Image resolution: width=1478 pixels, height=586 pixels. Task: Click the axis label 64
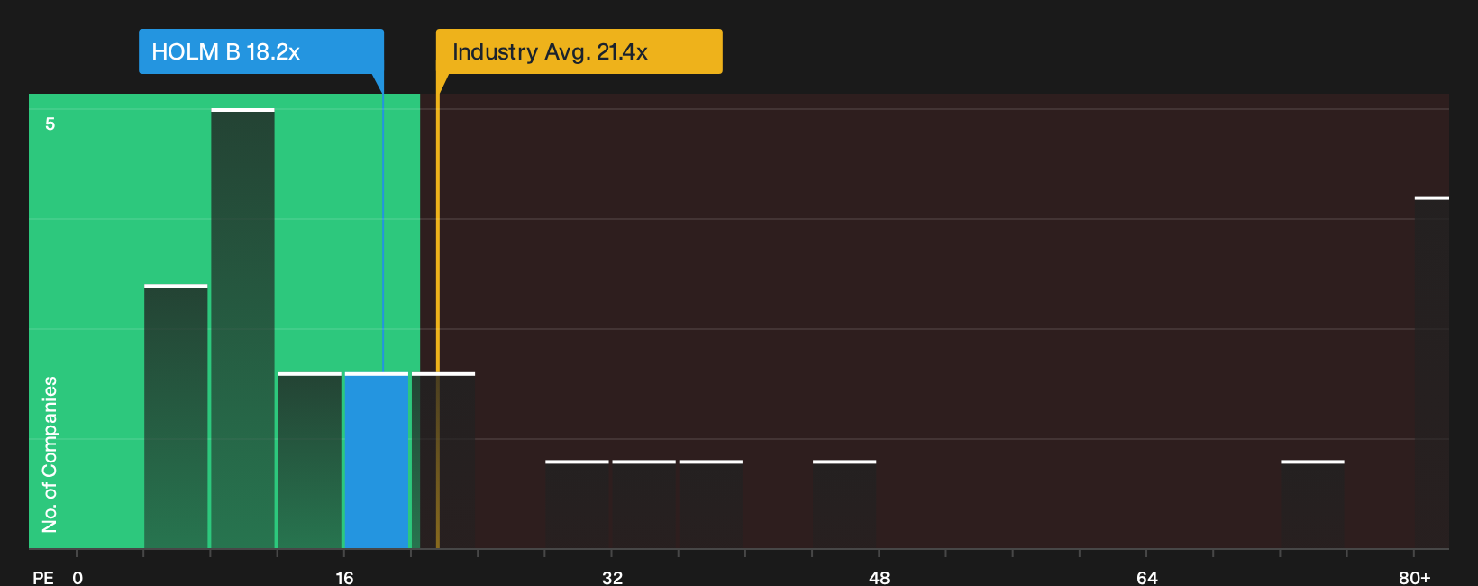[1147, 577]
